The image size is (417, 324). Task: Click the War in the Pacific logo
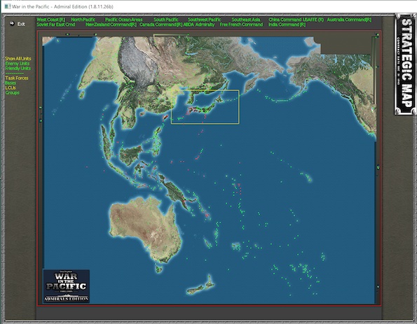66,286
